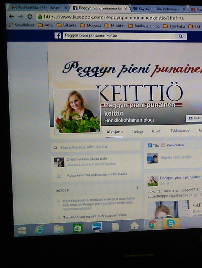Click the Kirjoita tälle sivulle field
202x268 pixels.
click(x=176, y=157)
